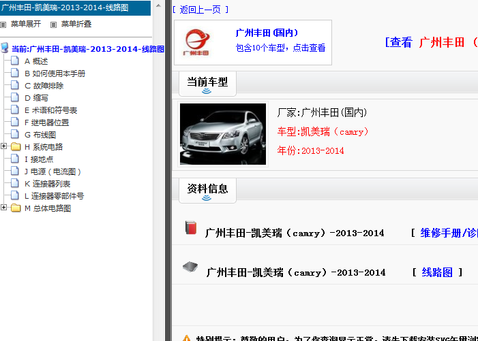Click the silver Camry car thumbnail
This screenshot has width=478, height=341.
tap(223, 134)
